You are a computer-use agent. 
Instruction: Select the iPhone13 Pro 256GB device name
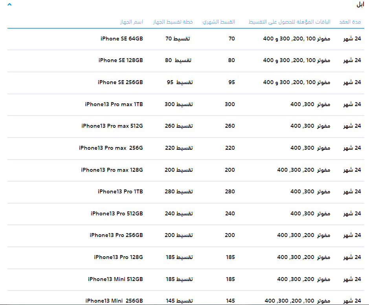(x=116, y=235)
